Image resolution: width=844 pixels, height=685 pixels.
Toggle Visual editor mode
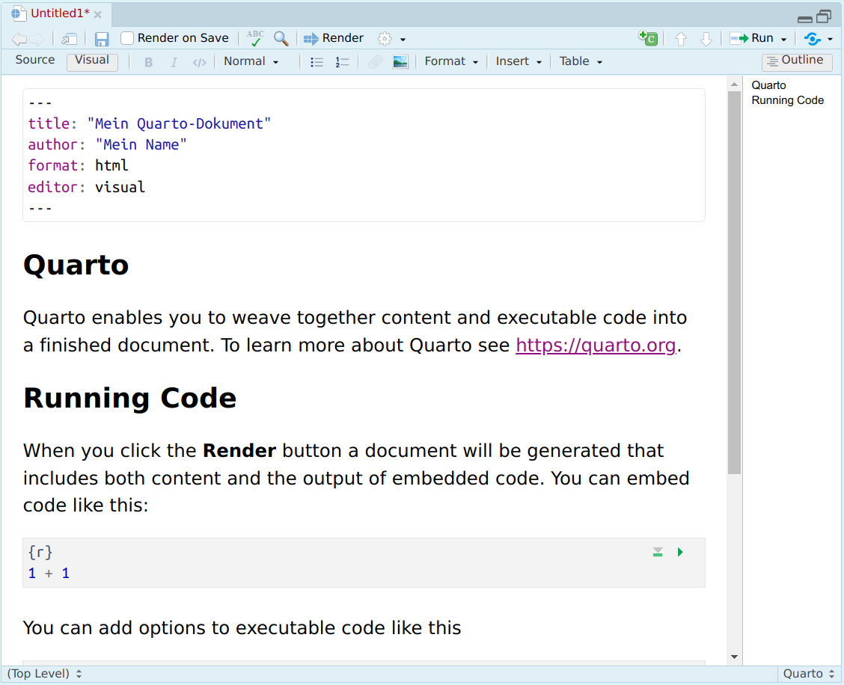pos(92,61)
